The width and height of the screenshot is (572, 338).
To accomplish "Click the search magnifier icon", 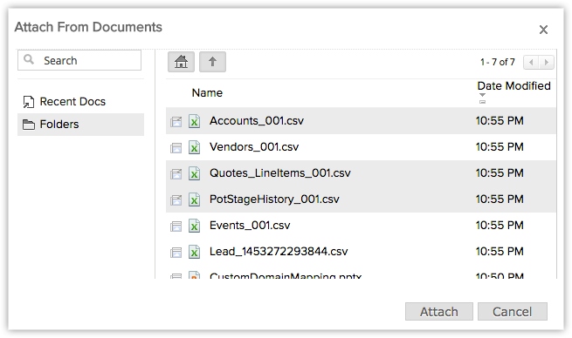I will [x=29, y=59].
